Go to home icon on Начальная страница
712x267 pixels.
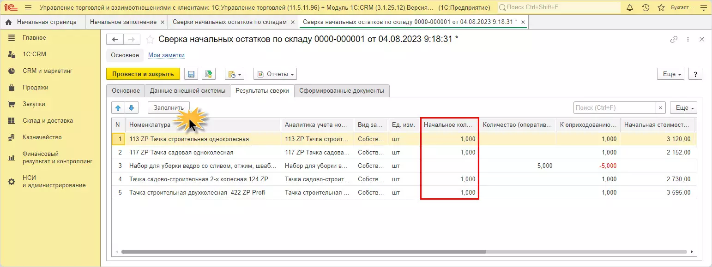(8, 22)
